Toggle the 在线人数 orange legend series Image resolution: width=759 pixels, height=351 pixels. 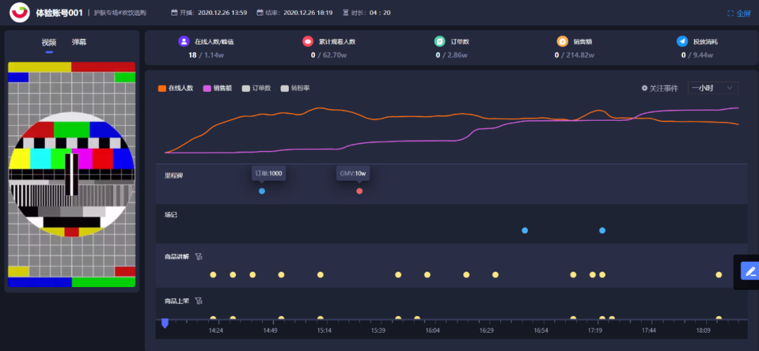click(x=176, y=88)
